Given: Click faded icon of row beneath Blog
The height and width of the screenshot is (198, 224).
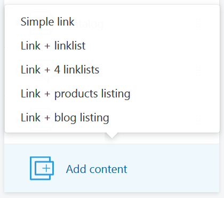Looking at the screenshot, I should 42,120.
